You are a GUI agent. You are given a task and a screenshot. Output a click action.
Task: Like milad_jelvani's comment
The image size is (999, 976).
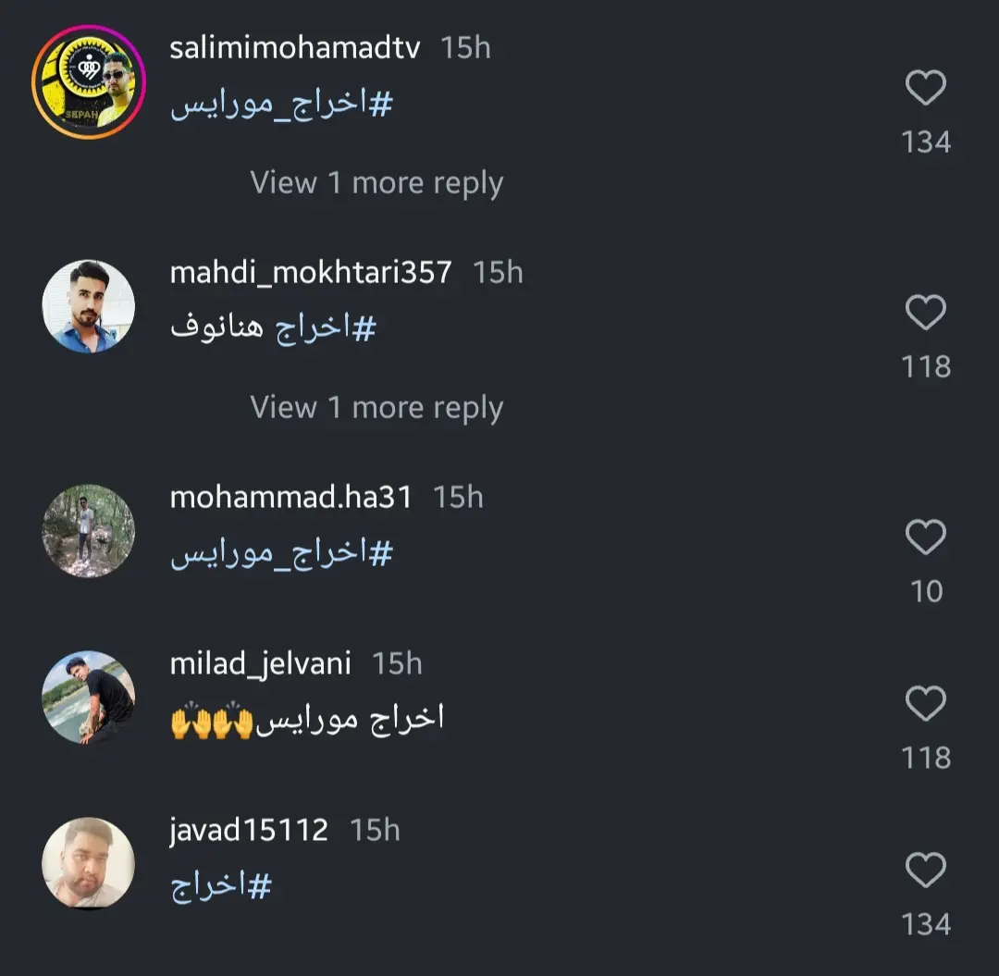[925, 704]
